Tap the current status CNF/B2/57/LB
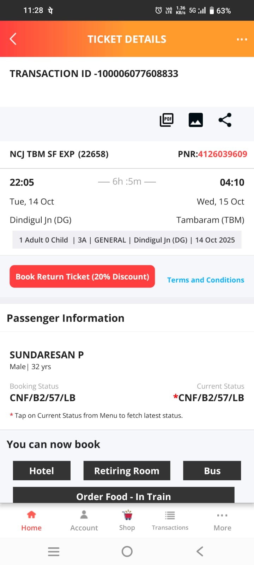 [x=211, y=398]
